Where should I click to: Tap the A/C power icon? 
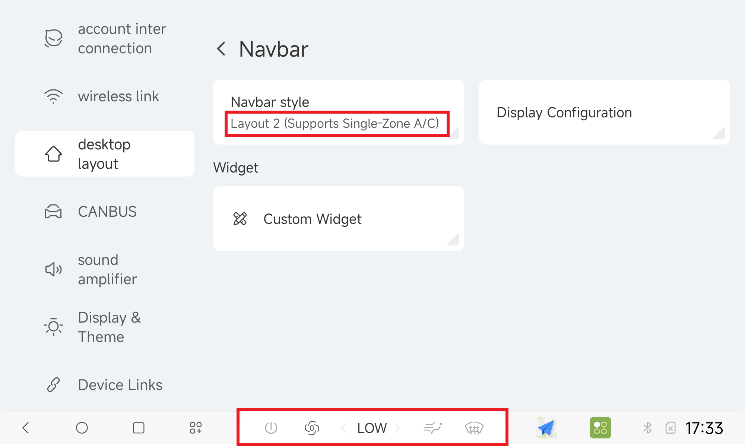[x=271, y=428]
